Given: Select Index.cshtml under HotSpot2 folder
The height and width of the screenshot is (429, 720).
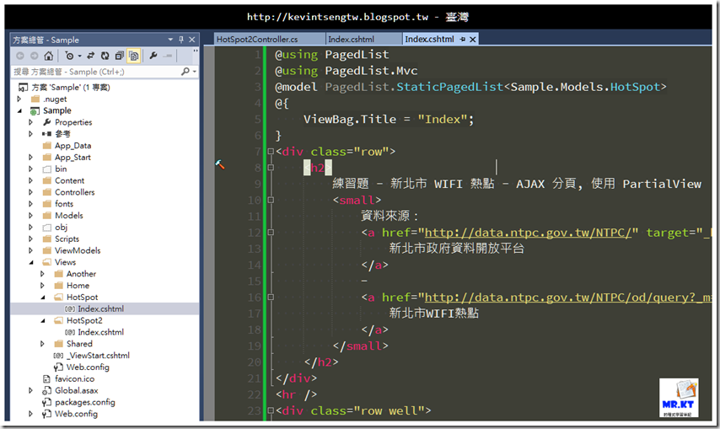Looking at the screenshot, I should coord(94,332).
